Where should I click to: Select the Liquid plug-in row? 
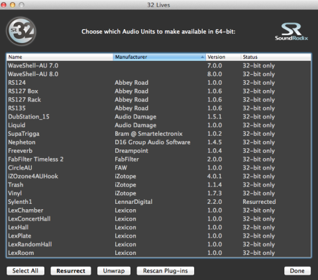point(159,125)
